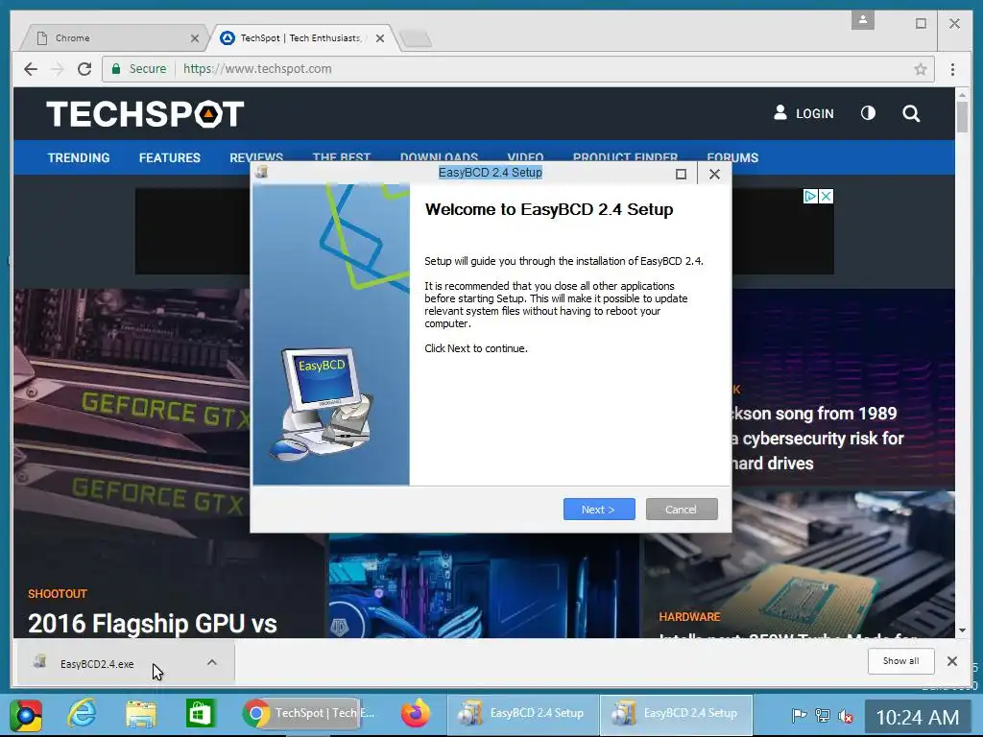
Task: Open the TRENDING menu item
Action: click(x=79, y=158)
